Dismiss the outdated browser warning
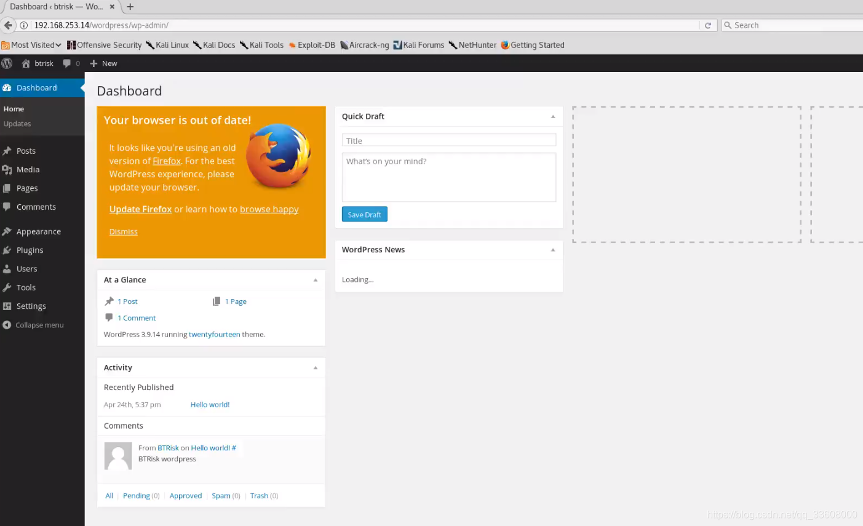The height and width of the screenshot is (526, 863). click(124, 232)
